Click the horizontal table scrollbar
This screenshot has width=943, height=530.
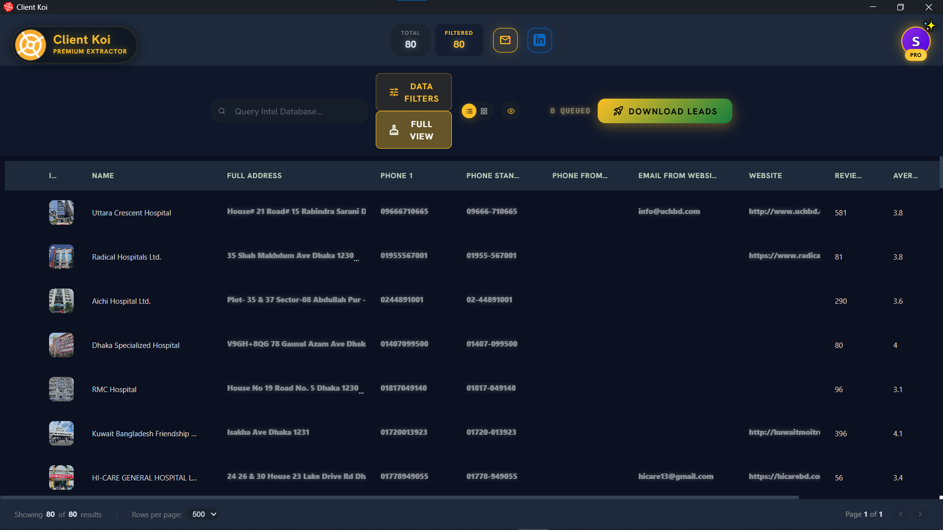click(x=399, y=498)
